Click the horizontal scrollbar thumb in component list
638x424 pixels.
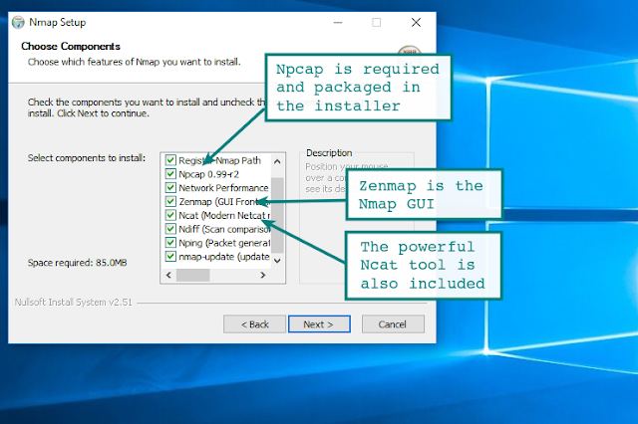pos(192,275)
